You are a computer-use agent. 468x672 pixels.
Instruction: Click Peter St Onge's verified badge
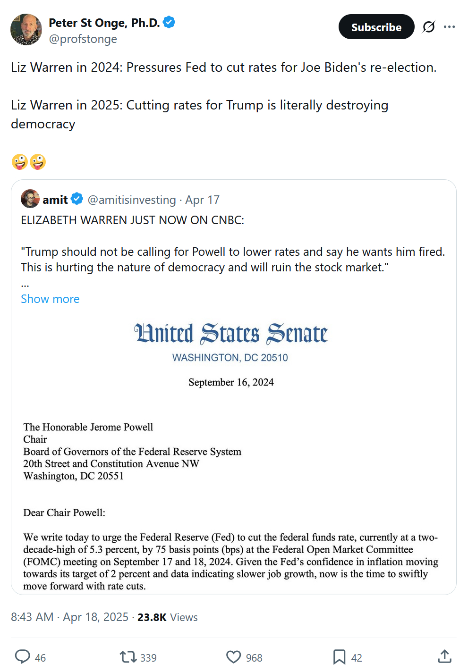coord(169,22)
